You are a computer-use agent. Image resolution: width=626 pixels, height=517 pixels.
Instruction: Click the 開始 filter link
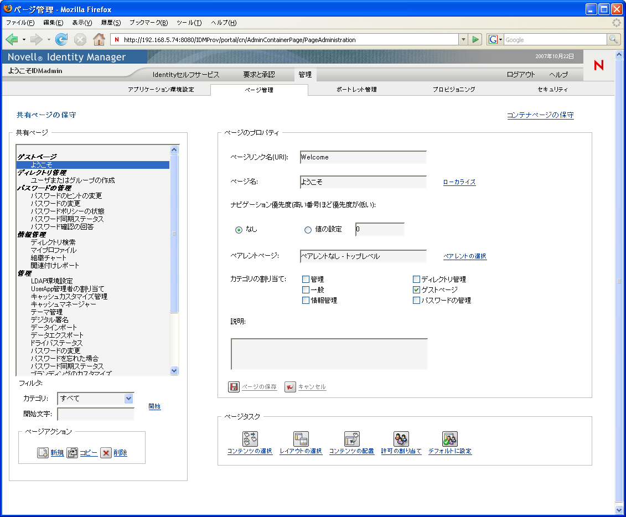154,406
